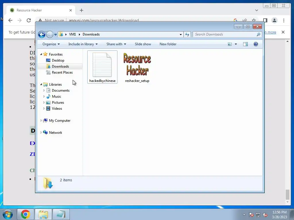Collapse the Libraries group

(x=41, y=85)
